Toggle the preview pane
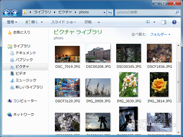The image size is (183, 137). tap(164, 22)
